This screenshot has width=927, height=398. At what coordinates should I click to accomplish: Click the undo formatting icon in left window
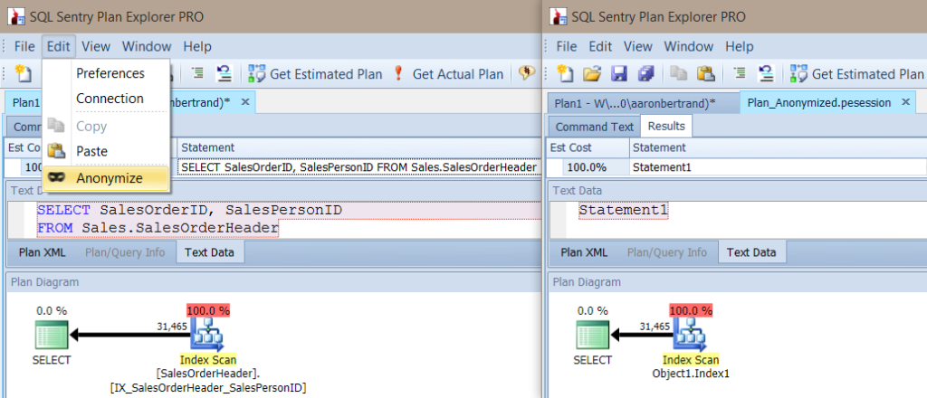click(225, 73)
